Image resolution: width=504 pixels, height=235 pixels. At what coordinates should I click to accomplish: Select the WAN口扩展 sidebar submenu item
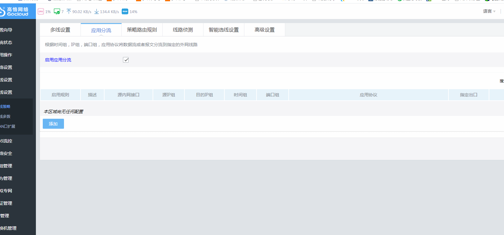click(x=7, y=126)
